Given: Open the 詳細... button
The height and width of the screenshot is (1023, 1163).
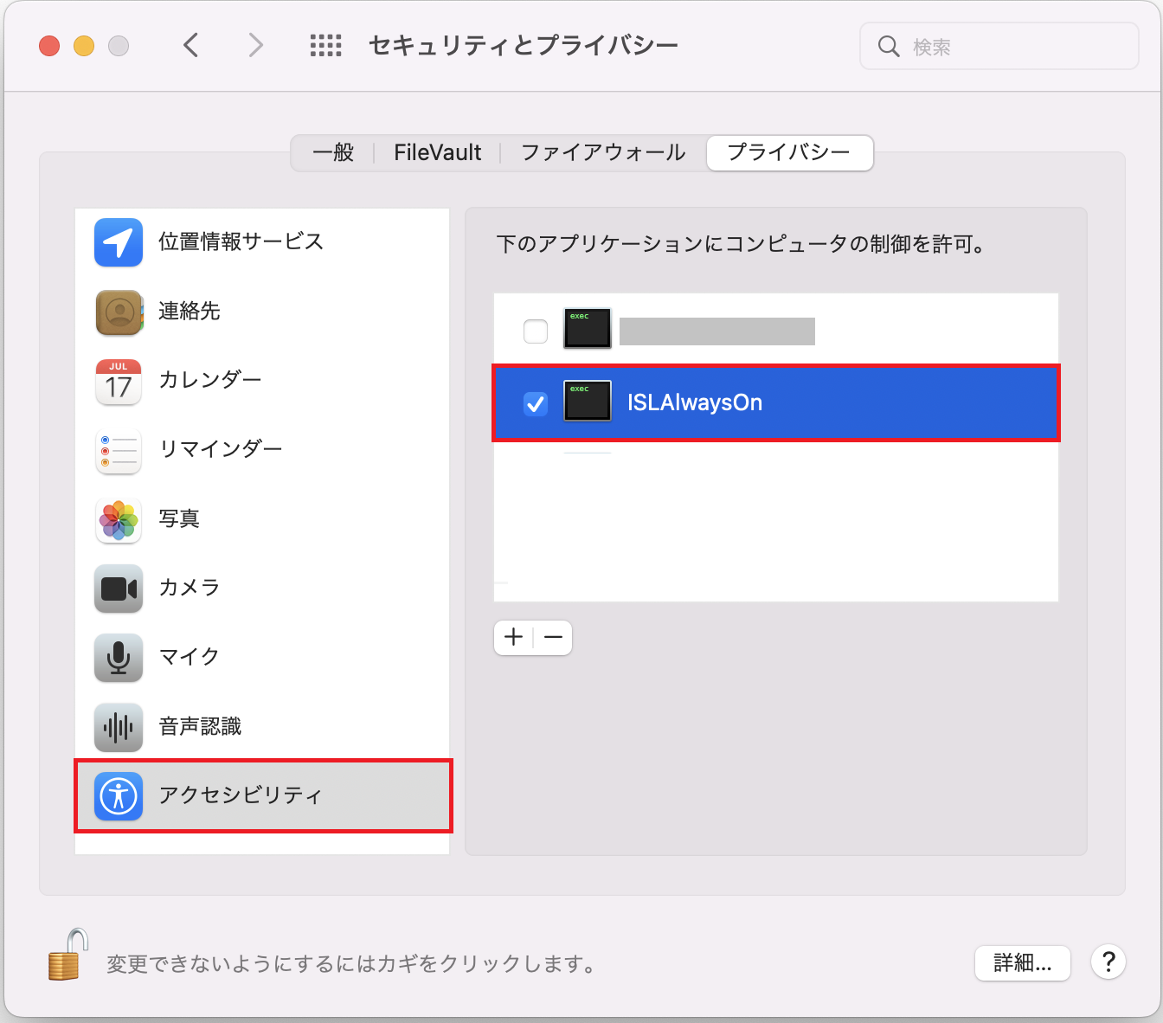Looking at the screenshot, I should tap(1023, 962).
